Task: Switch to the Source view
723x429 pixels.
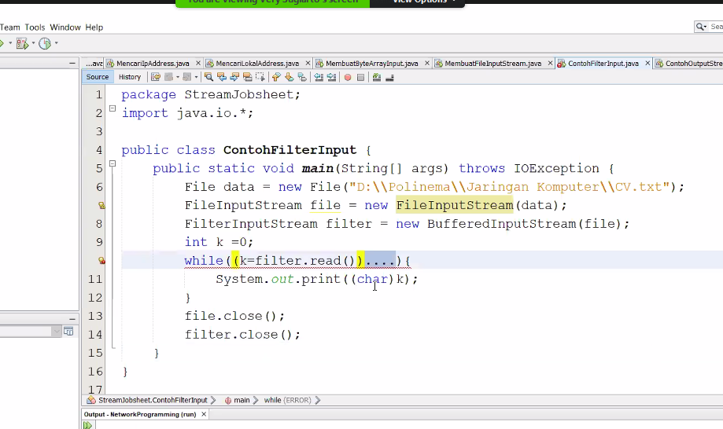Action: coord(98,77)
